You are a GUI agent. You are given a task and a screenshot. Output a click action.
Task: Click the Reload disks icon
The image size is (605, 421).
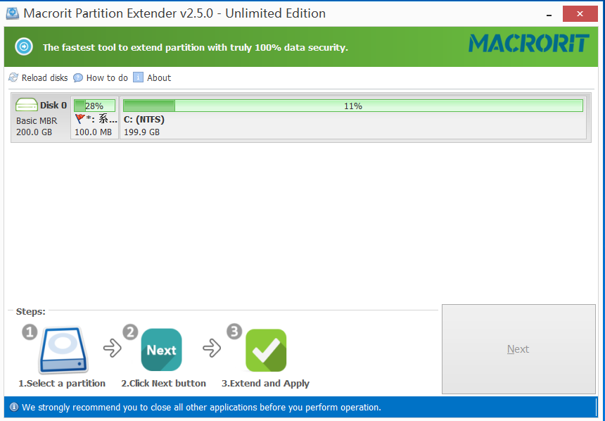13,77
